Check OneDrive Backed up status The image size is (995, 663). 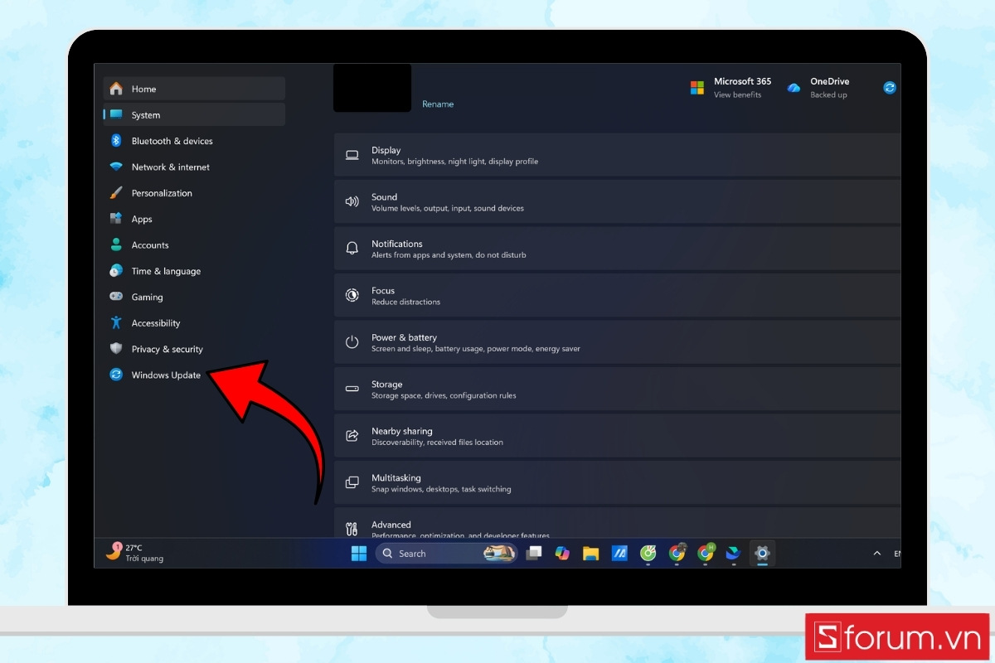[829, 94]
